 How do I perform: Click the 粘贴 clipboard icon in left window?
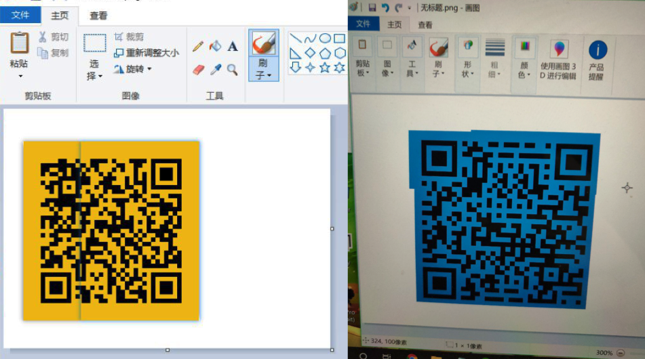[20, 43]
